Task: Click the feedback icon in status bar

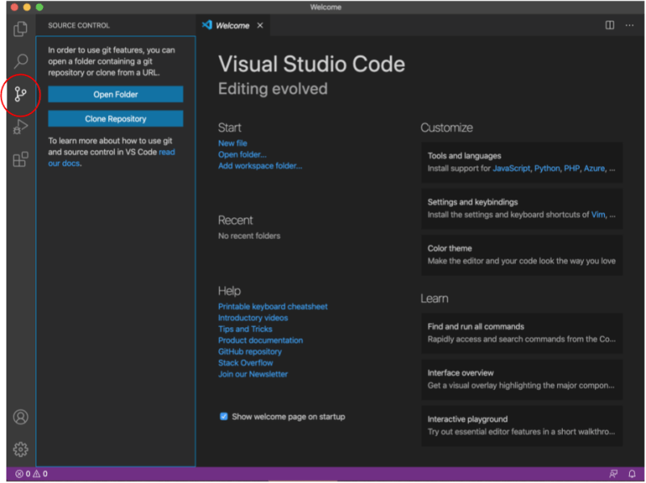Action: 613,475
